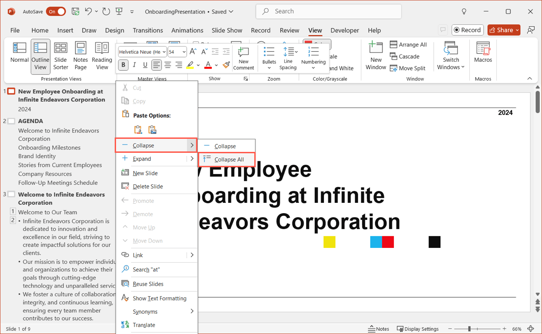Select Translate from context menu

point(156,325)
